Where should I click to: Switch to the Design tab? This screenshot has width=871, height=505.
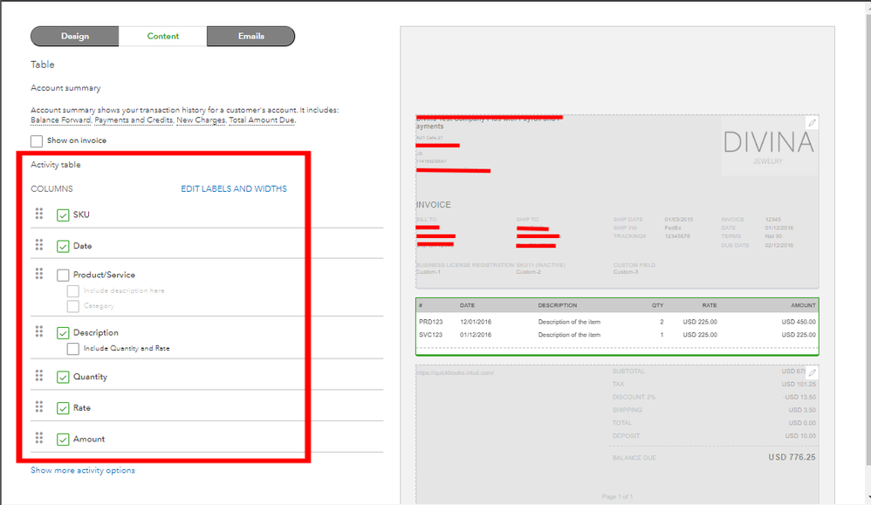tap(75, 36)
